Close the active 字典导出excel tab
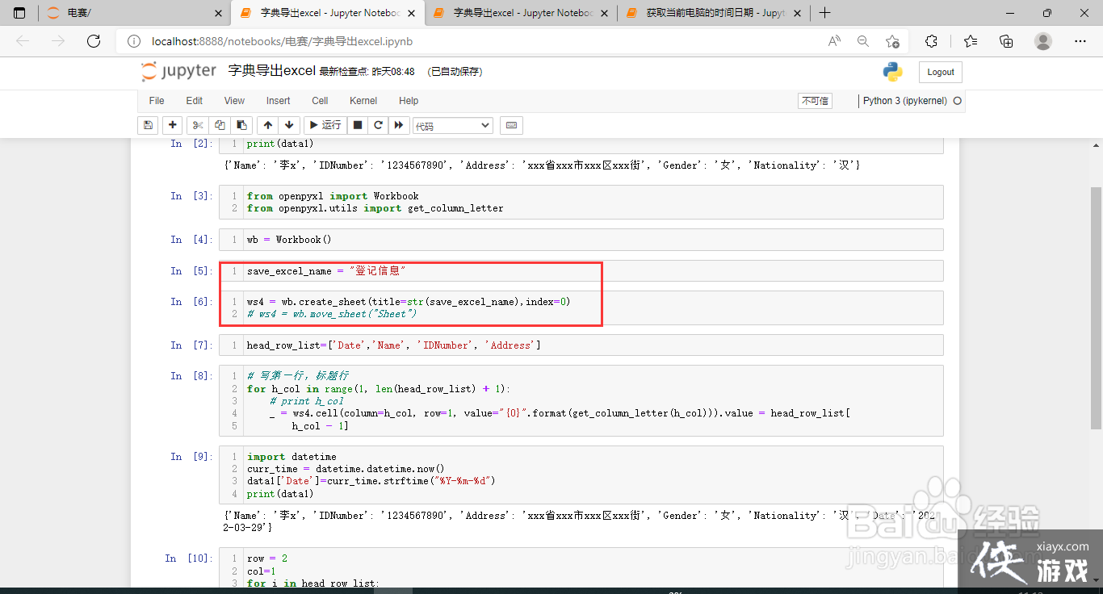This screenshot has width=1103, height=594. pyautogui.click(x=412, y=13)
